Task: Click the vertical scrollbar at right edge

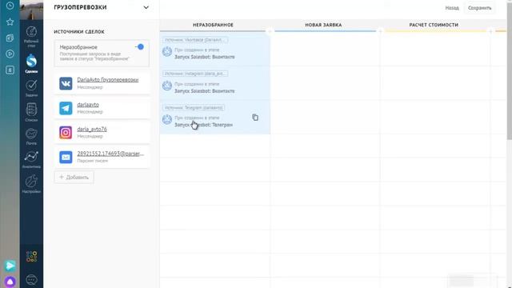Action: click(509, 72)
